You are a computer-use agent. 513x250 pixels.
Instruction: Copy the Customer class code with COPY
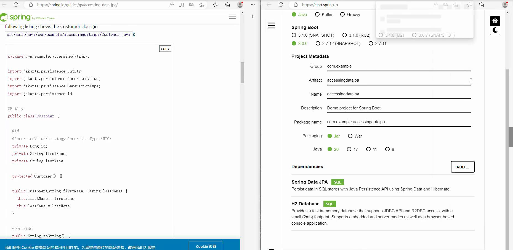click(x=165, y=49)
